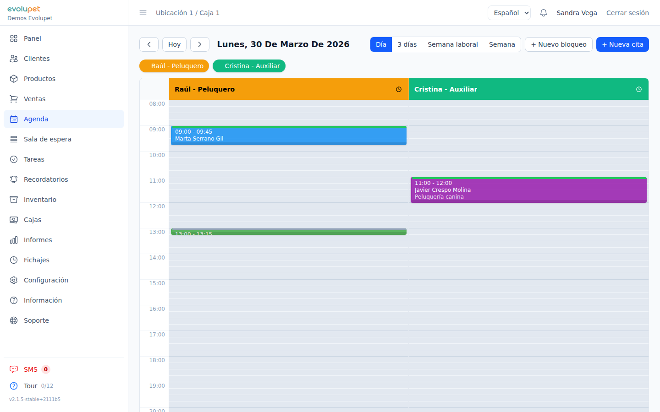Click the Cerrar sesión link
Screen dimensions: 660x412
pyautogui.click(x=627, y=13)
